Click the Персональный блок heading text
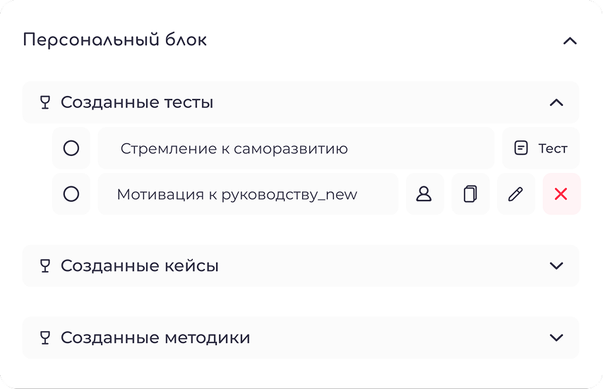The image size is (603, 389). click(x=115, y=40)
